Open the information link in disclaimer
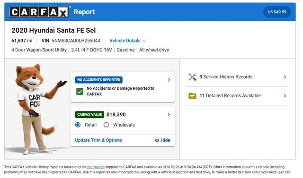 tap(96, 167)
